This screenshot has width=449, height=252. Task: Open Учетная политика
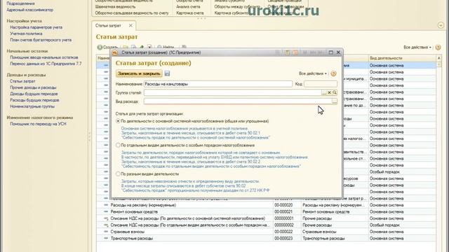tap(26, 34)
